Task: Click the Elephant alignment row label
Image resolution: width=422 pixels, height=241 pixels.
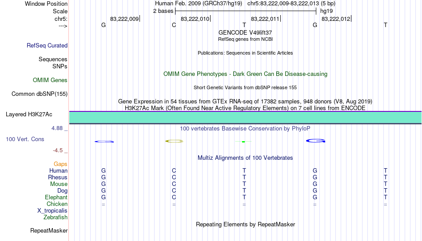Action: pyautogui.click(x=56, y=197)
